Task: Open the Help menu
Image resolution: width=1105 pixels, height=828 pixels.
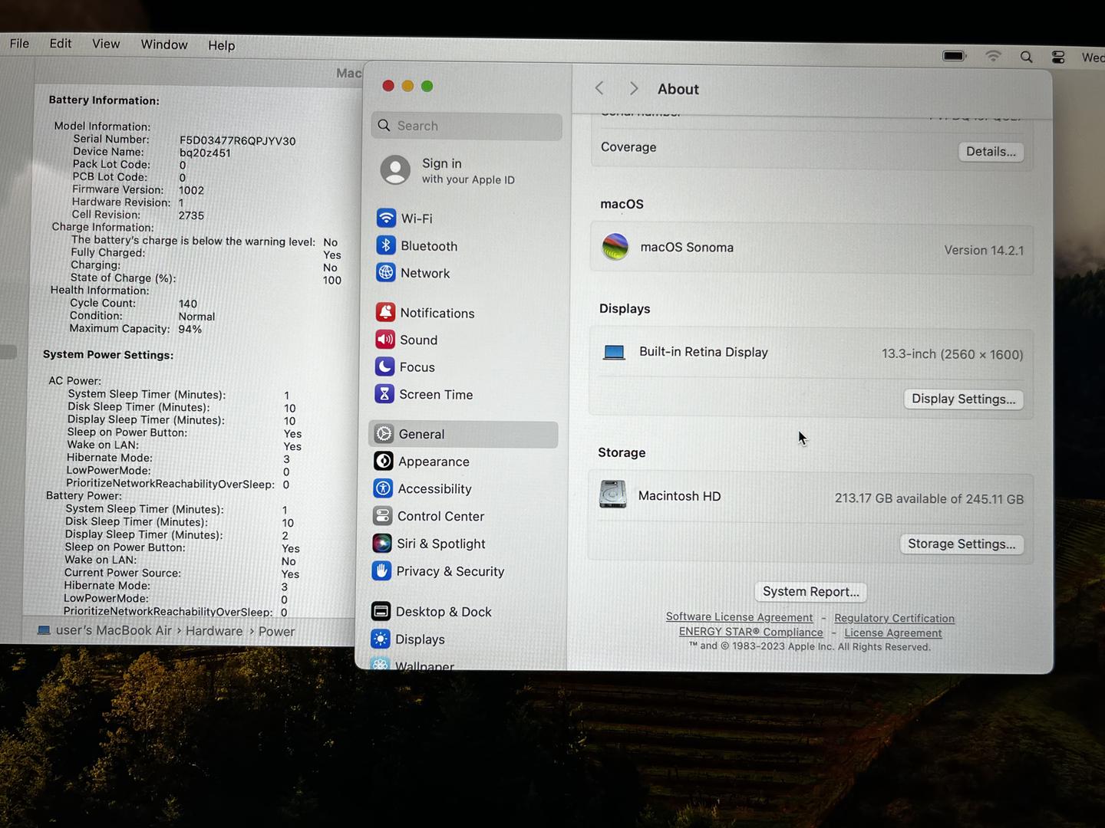Action: 222,45
